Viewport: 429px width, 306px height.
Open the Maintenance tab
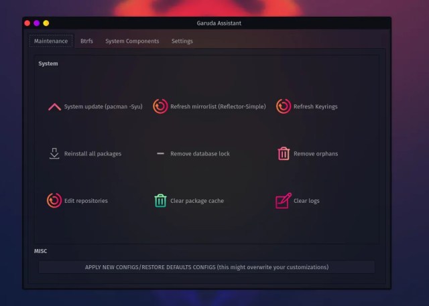pyautogui.click(x=51, y=41)
